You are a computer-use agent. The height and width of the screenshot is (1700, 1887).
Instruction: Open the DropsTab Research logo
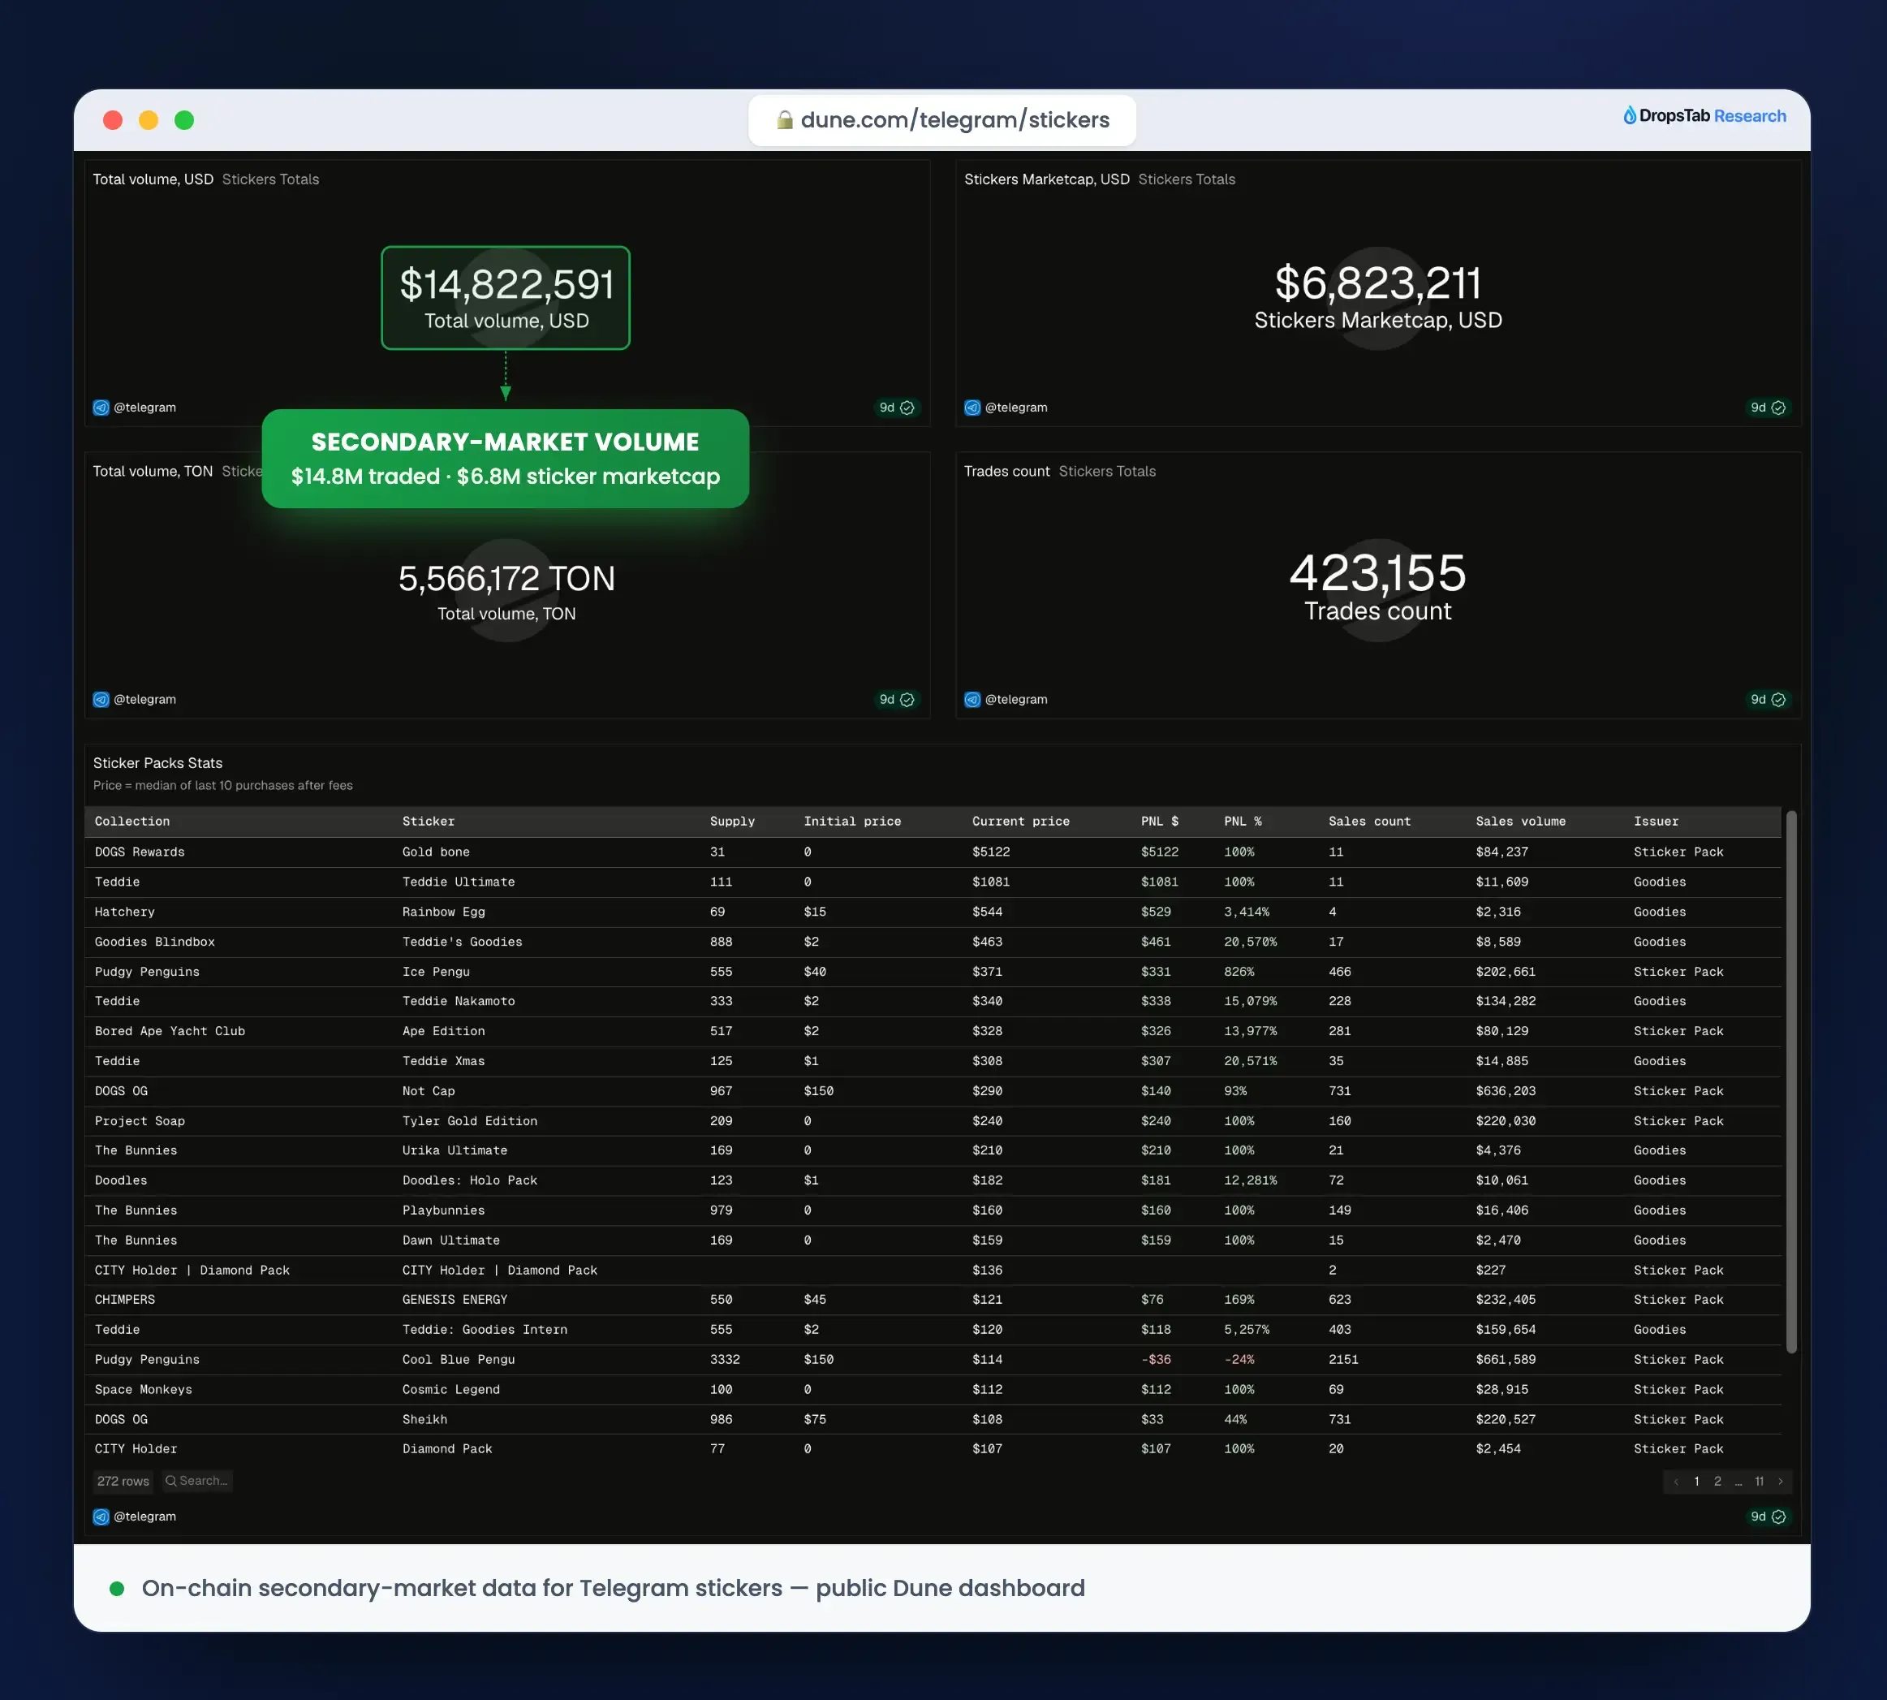(1704, 116)
